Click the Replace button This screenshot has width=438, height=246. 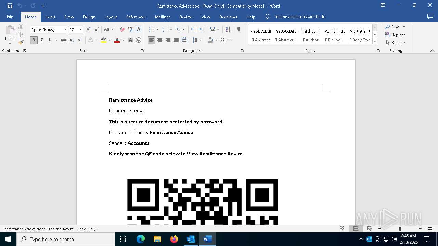click(x=395, y=35)
